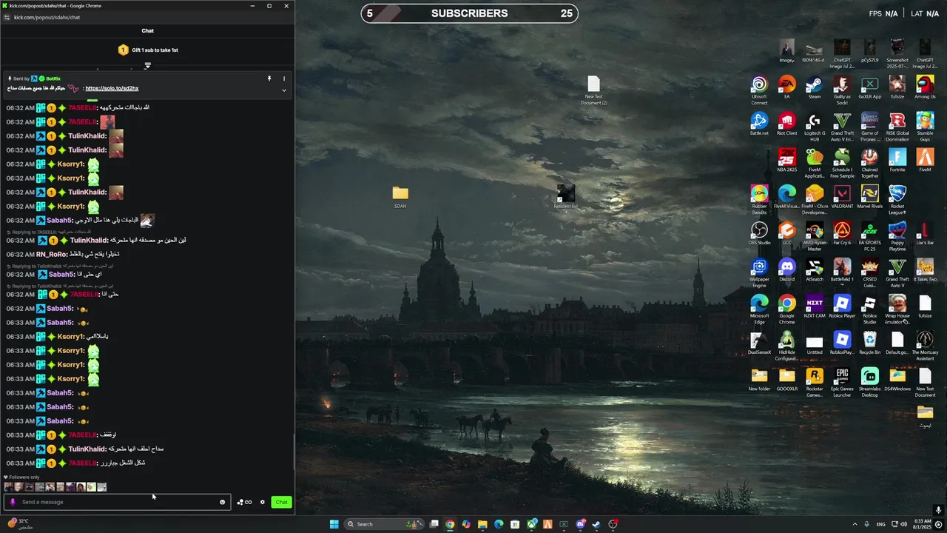
Task: Launch GoXLR App from desktop
Action: coord(869,87)
